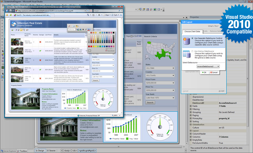Click the Refresh icon next to the address bar

88,11
